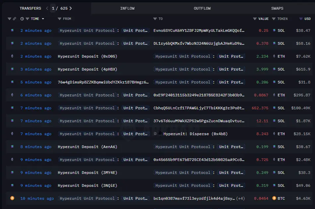Click the transaction link icon in header

click(15, 19)
